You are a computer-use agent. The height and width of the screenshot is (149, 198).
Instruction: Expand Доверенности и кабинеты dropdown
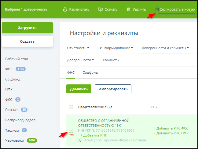pyautogui.click(x=165, y=48)
